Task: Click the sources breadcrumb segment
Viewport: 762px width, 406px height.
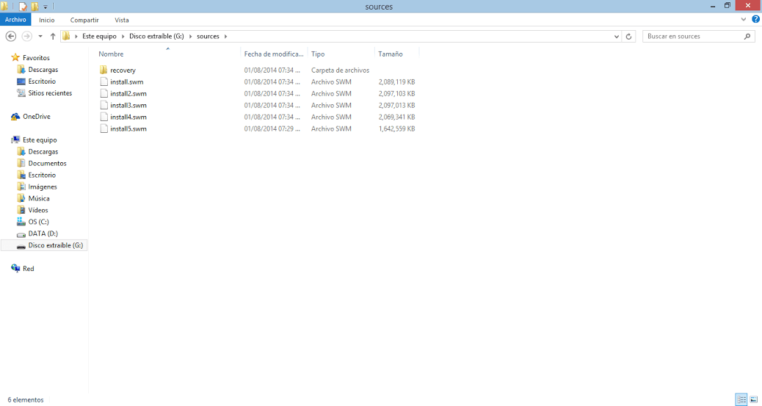Action: (208, 37)
